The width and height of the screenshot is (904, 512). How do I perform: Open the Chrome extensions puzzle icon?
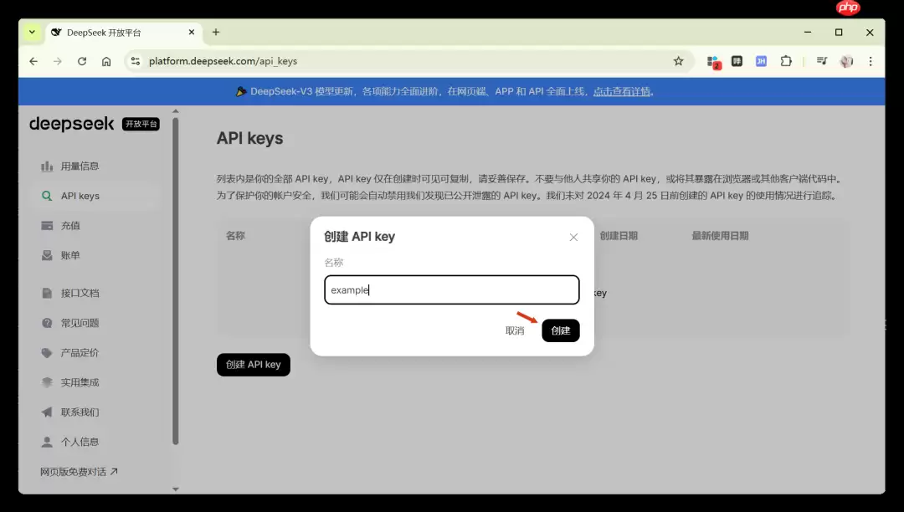(786, 60)
